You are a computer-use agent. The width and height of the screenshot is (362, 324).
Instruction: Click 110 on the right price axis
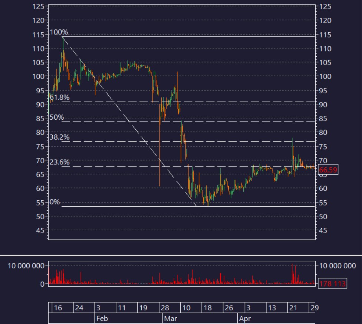[x=325, y=49]
